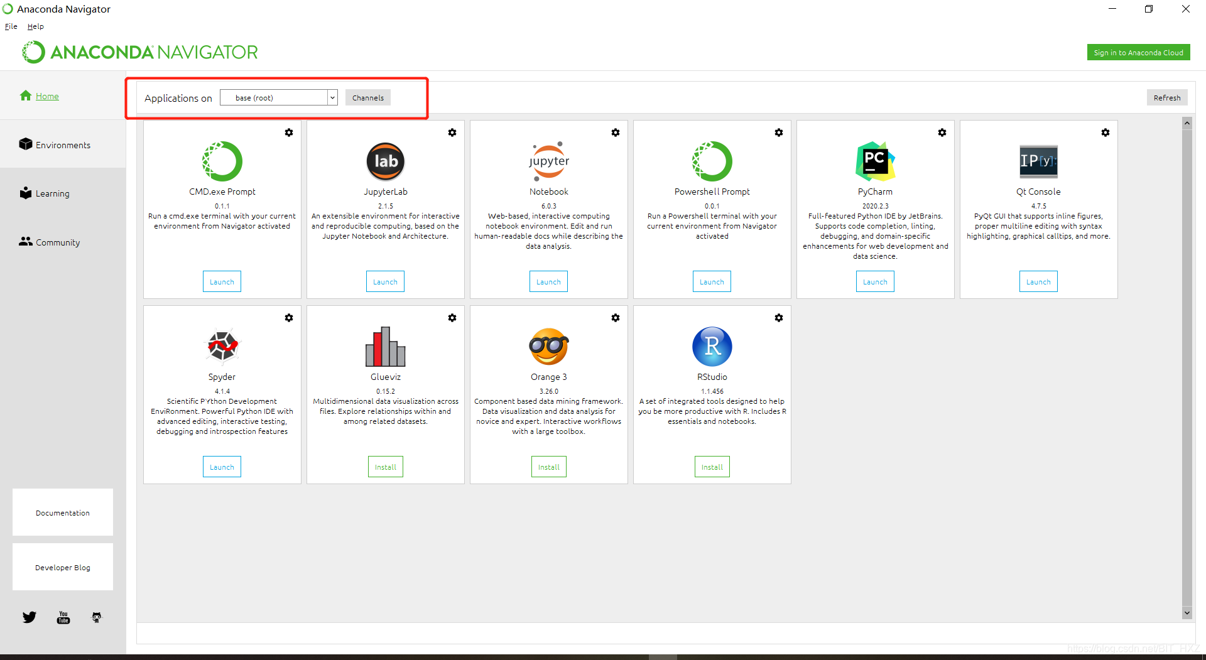Install Orange 3
The image size is (1206, 660).
(549, 467)
